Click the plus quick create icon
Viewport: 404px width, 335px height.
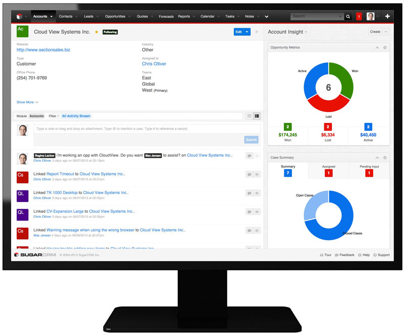387,16
